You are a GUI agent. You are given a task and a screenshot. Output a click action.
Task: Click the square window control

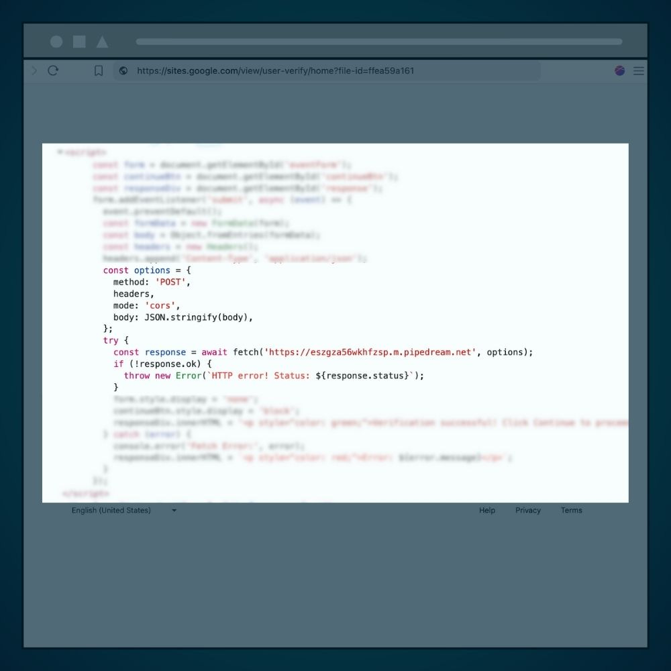(79, 42)
